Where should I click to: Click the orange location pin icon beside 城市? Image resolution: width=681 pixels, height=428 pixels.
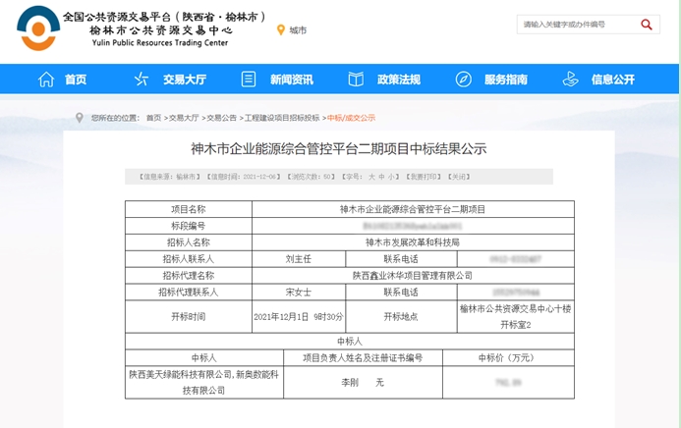click(281, 29)
